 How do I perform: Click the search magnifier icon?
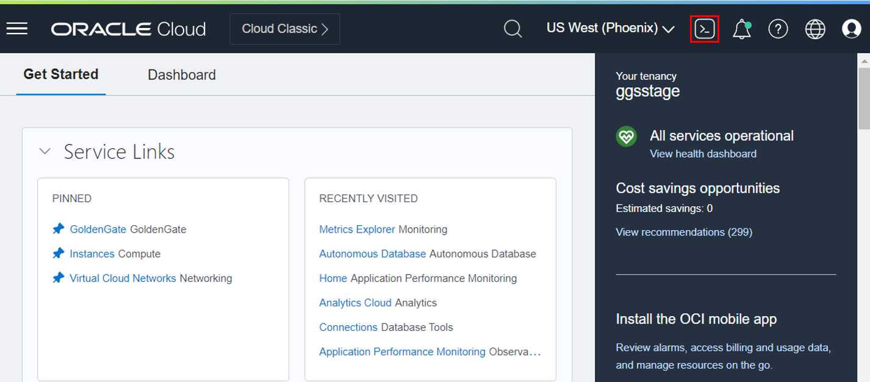(x=512, y=29)
